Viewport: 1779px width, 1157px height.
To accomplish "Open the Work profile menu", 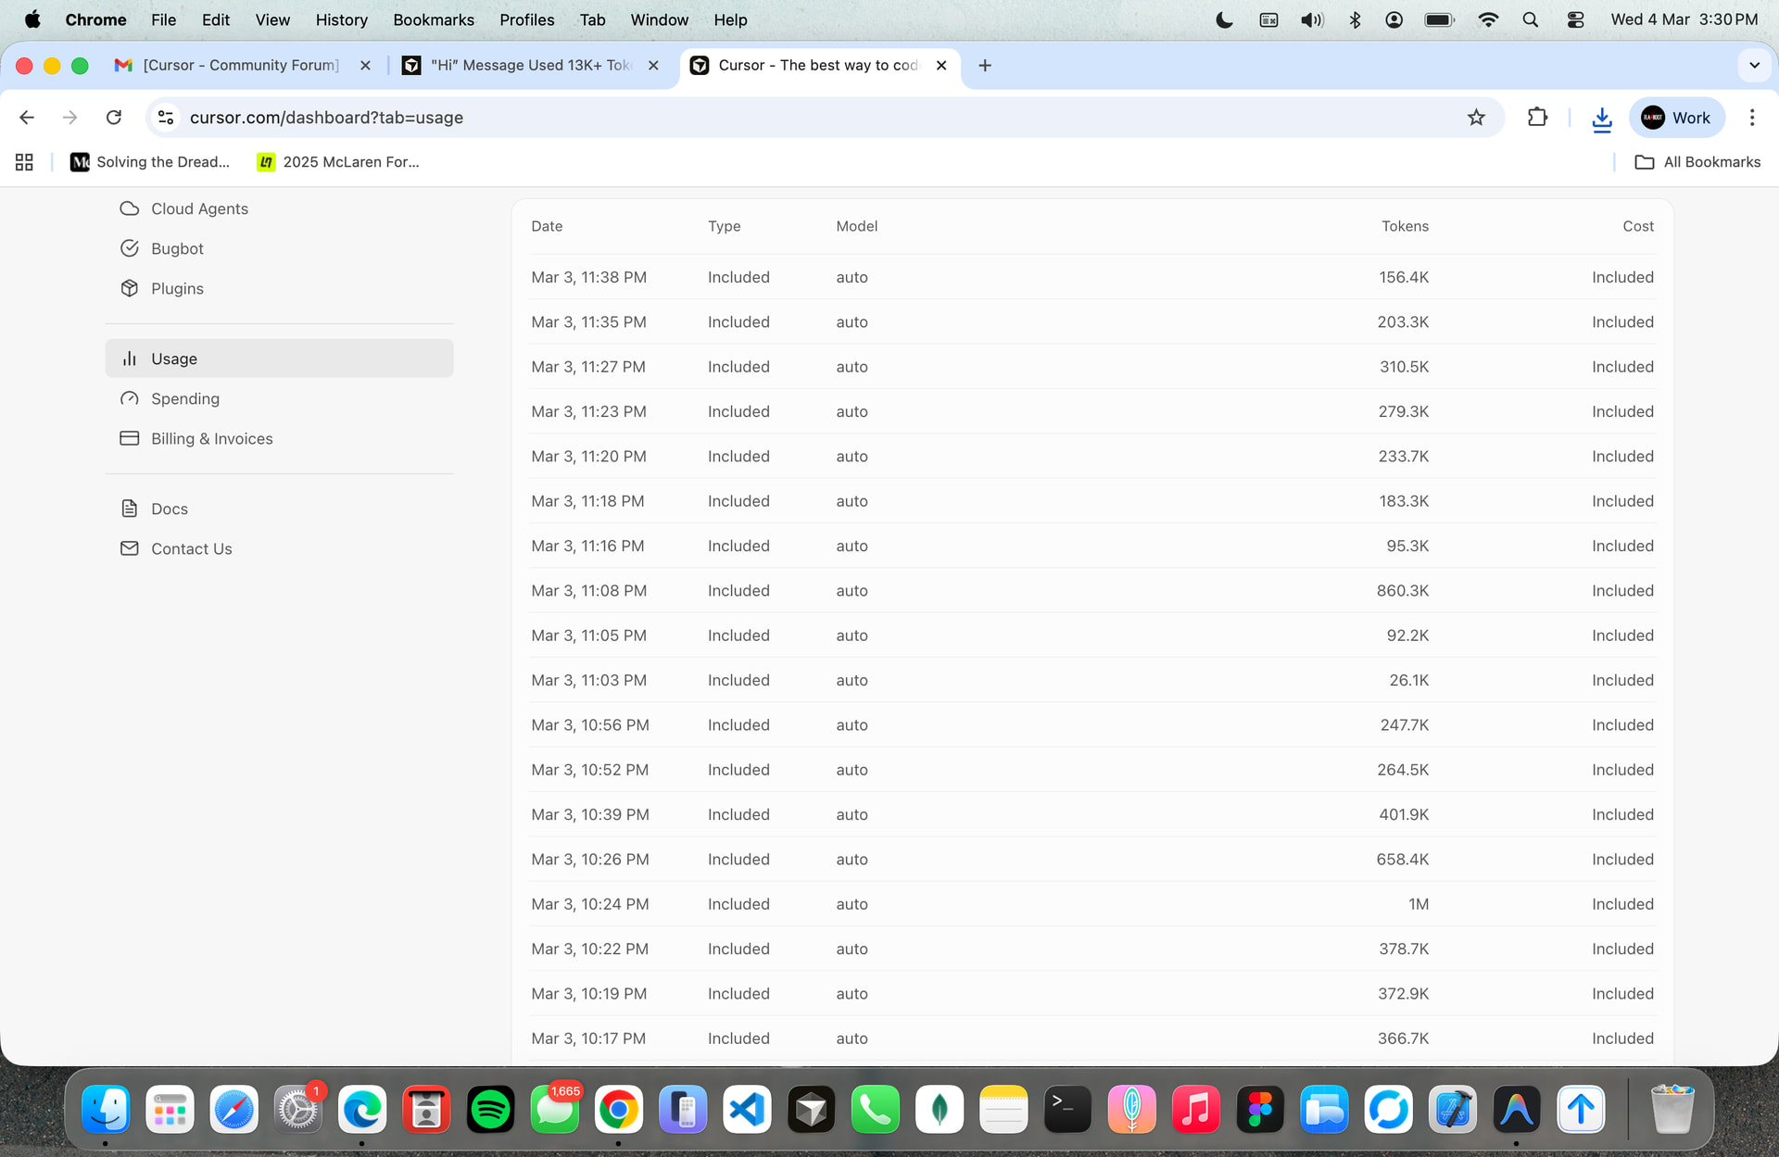I will 1676,118.
